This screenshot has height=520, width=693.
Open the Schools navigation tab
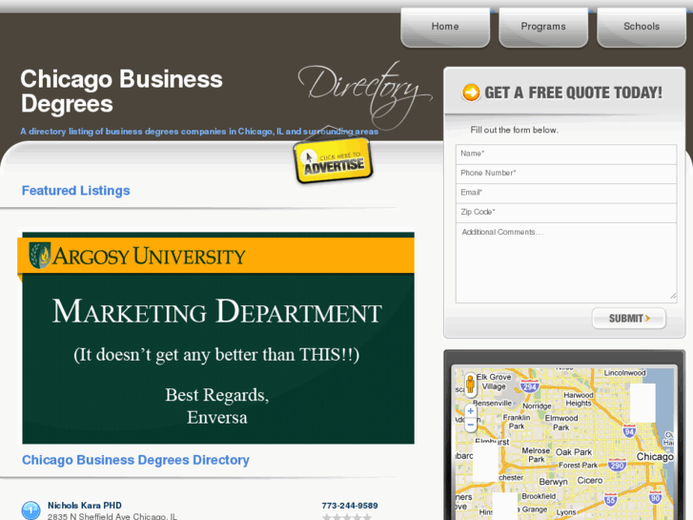(x=642, y=27)
